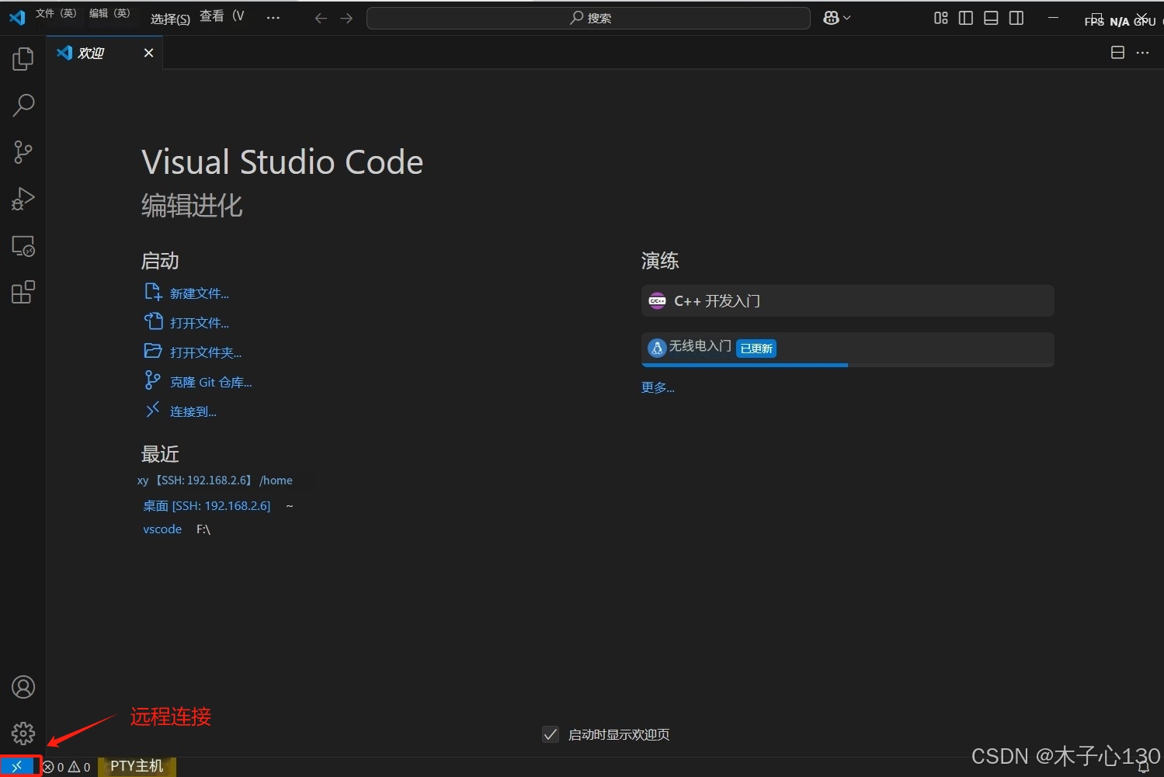Select the 欢迎 tab

[105, 53]
